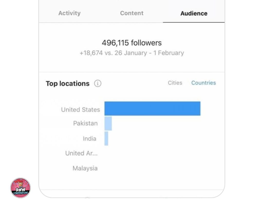This screenshot has width=263, height=200.
Task: Tap the empty United Ar... bar row
Action: coord(152,153)
